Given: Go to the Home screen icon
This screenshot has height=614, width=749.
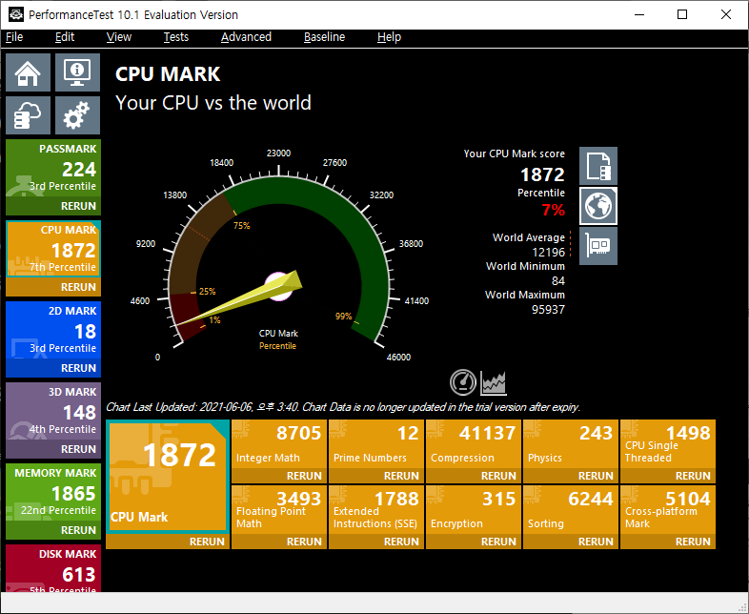Looking at the screenshot, I should click(x=28, y=72).
